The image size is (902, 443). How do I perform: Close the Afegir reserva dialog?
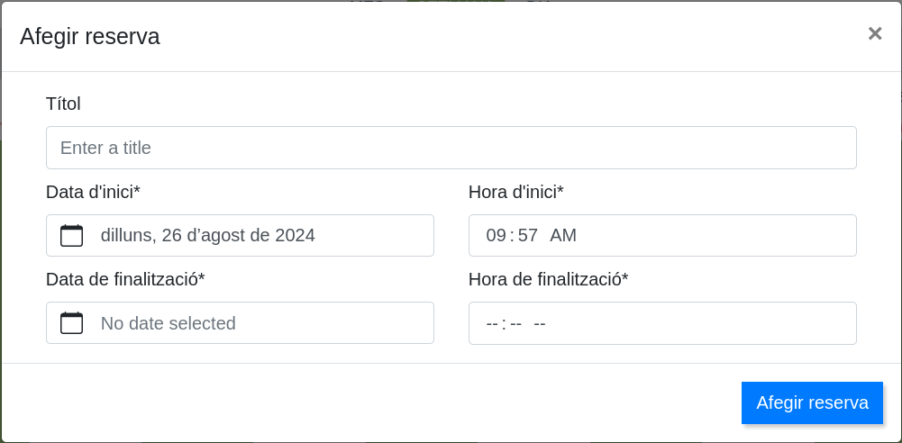click(x=874, y=34)
